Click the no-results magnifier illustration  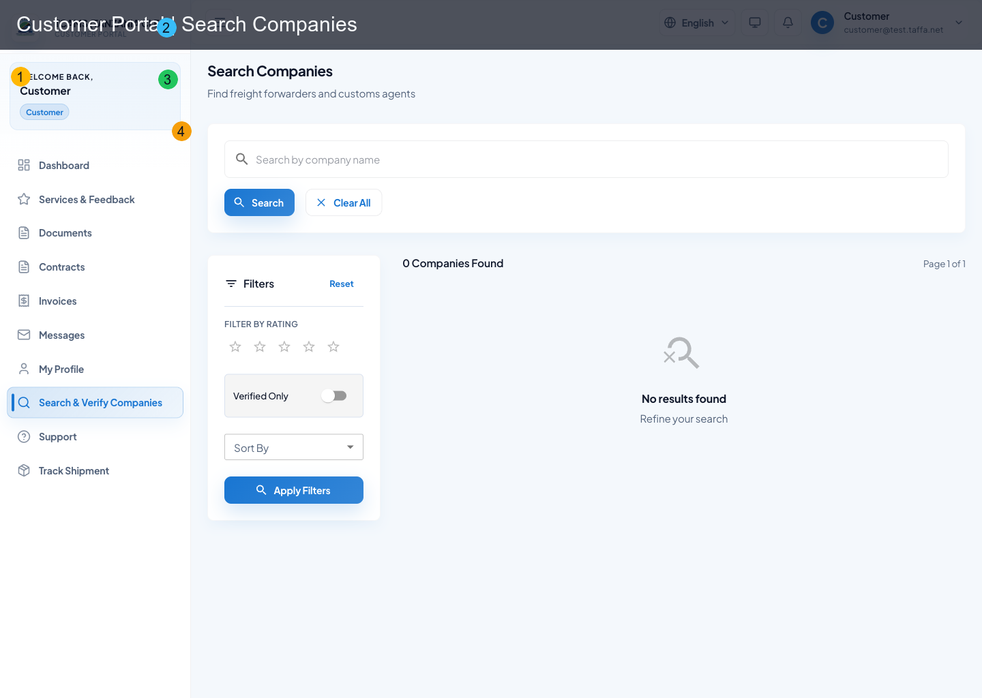click(x=682, y=352)
